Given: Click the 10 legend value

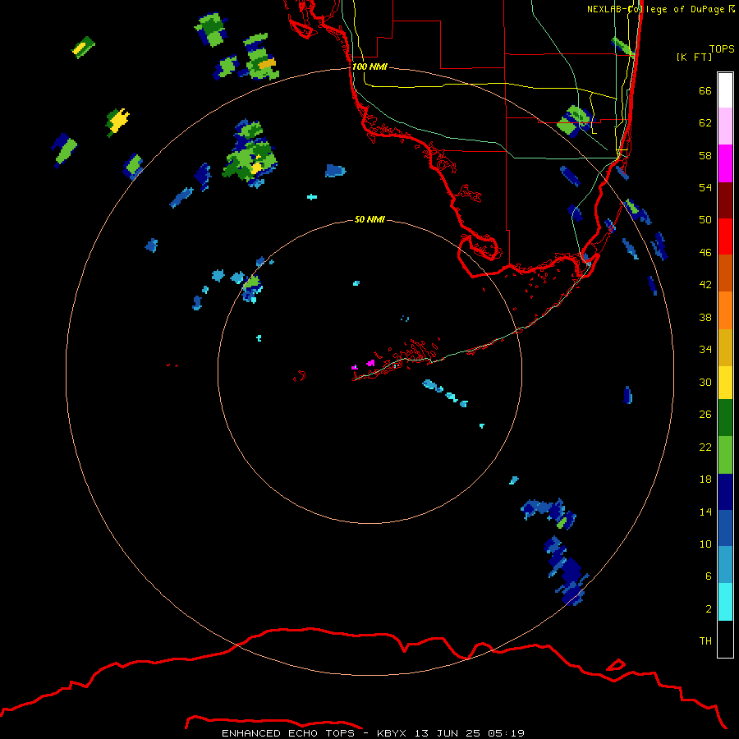Looking at the screenshot, I should [x=705, y=544].
